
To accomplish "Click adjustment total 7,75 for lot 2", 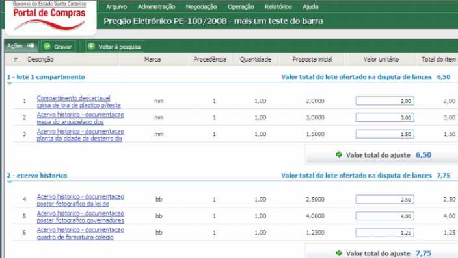I will coord(424,253).
